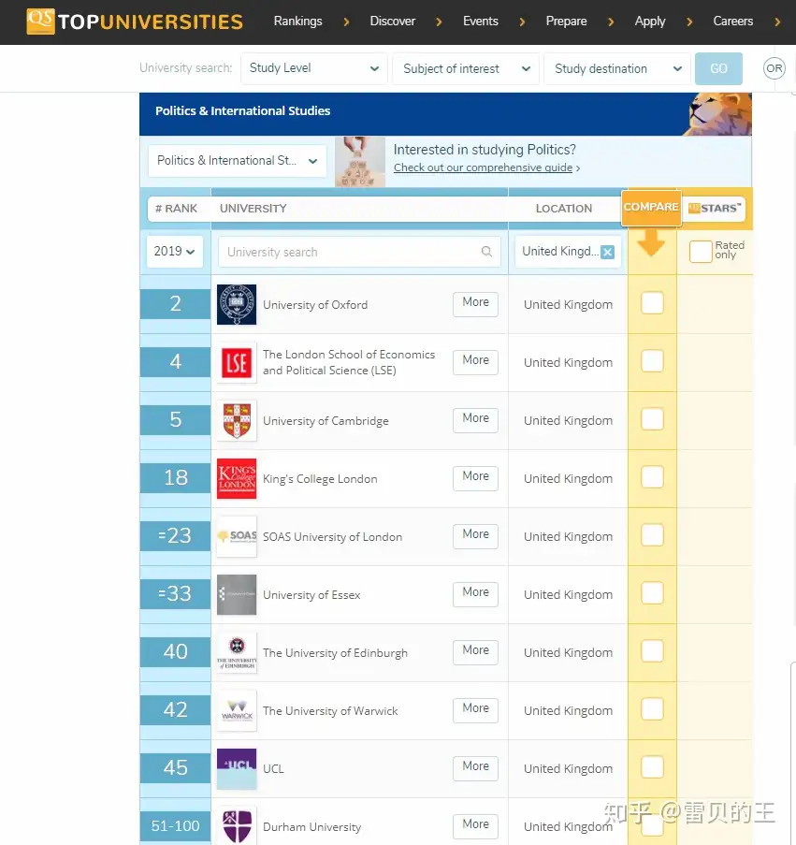Viewport: 796px width, 845px height.
Task: Clear the United Kingdom location filter
Action: [607, 252]
